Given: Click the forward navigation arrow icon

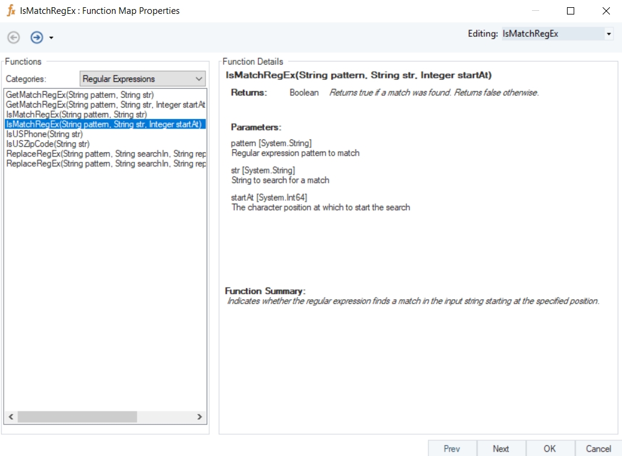Looking at the screenshot, I should point(37,37).
